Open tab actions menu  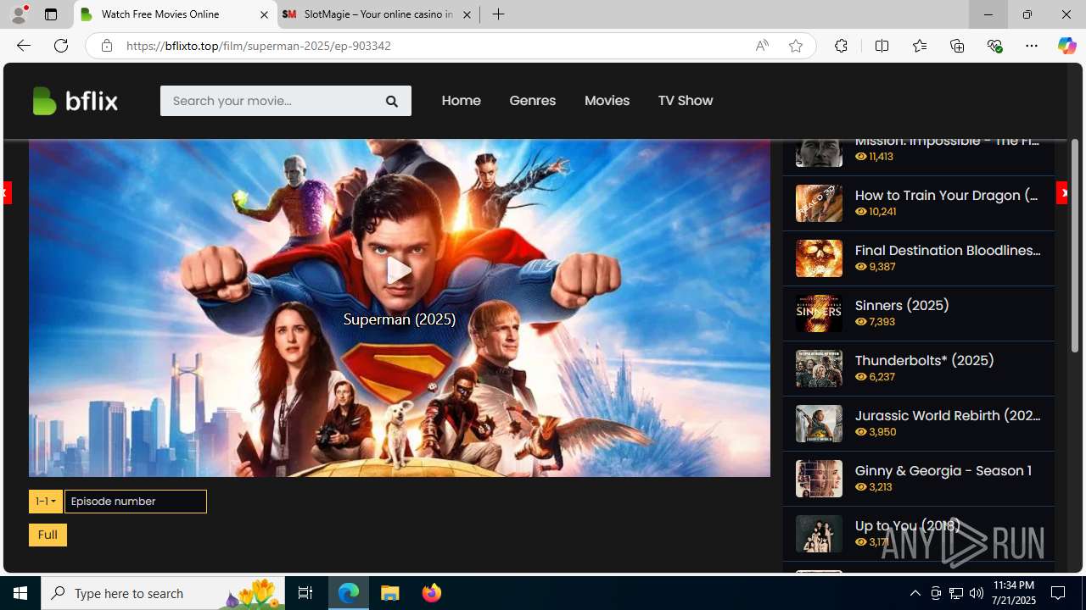(x=51, y=14)
